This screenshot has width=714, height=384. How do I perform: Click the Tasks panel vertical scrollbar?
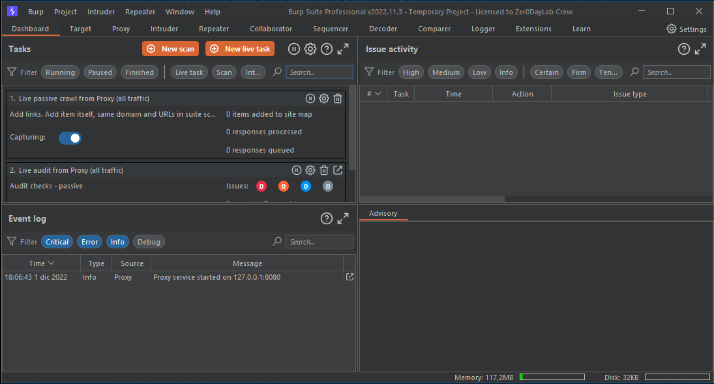pos(352,128)
